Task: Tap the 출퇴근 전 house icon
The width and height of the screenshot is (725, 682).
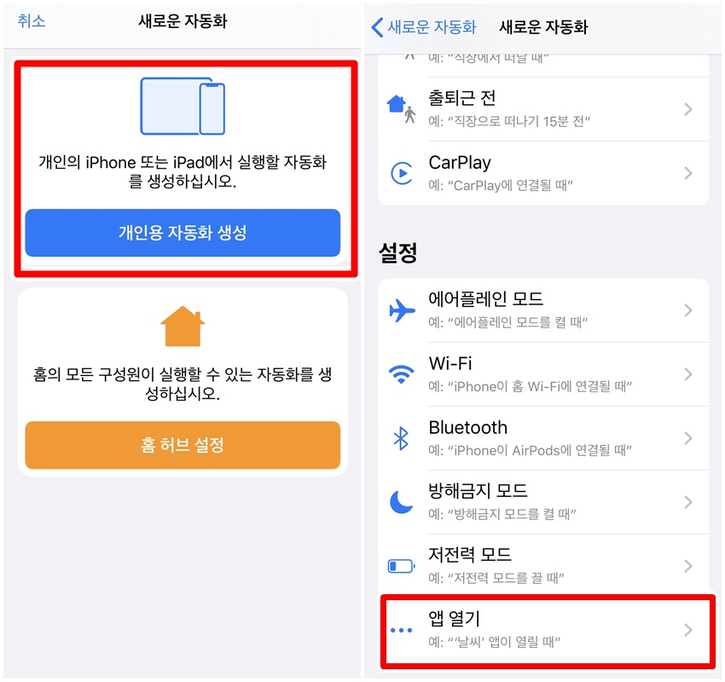Action: (399, 108)
